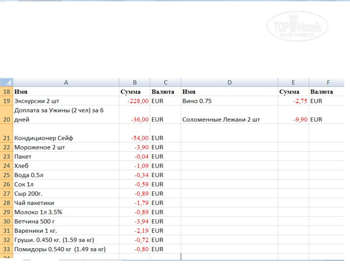Select row 21 header
The width and height of the screenshot is (350, 264).
tap(6, 138)
